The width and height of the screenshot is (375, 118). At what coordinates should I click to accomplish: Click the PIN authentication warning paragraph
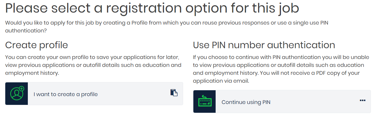[x=278, y=69]
